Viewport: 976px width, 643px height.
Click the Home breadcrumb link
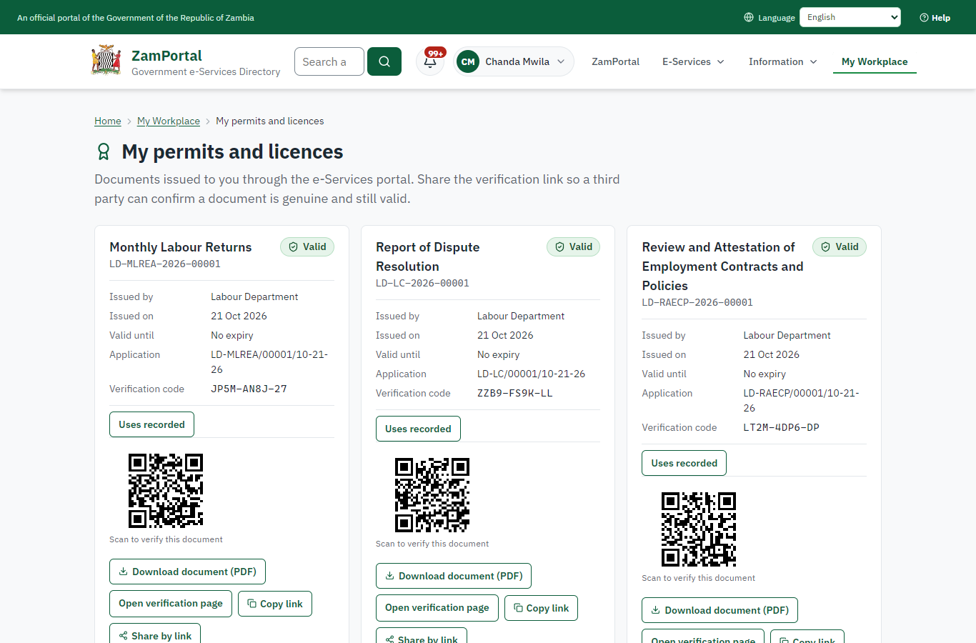click(108, 121)
